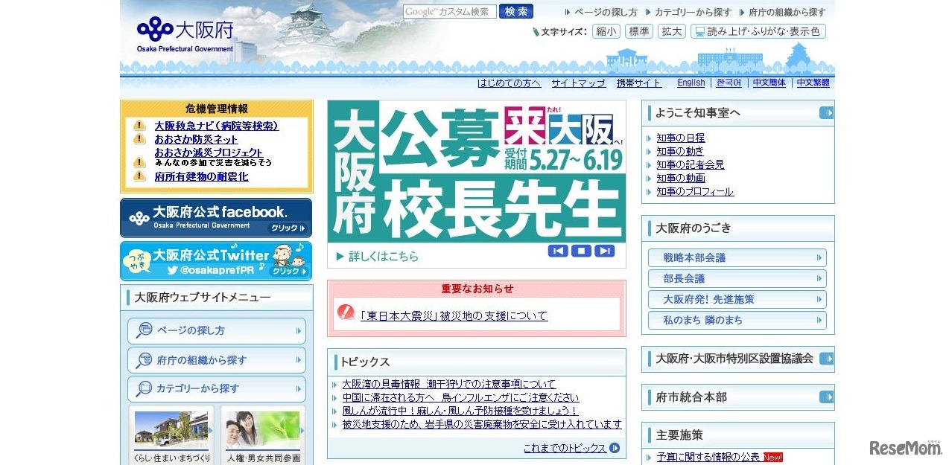Click 府庁の組織から探す sidebar menu button
The height and width of the screenshot is (465, 952).
pyautogui.click(x=217, y=360)
